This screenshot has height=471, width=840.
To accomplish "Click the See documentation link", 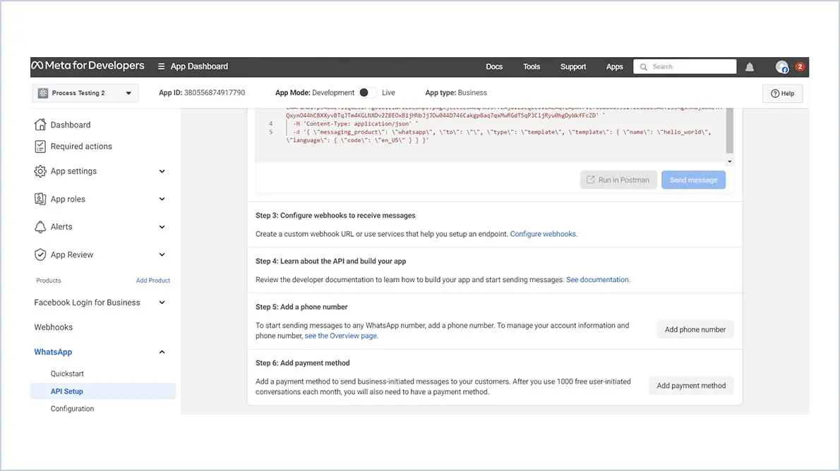I will (x=598, y=279).
